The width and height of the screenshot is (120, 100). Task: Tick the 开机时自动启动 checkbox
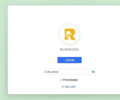(61, 80)
